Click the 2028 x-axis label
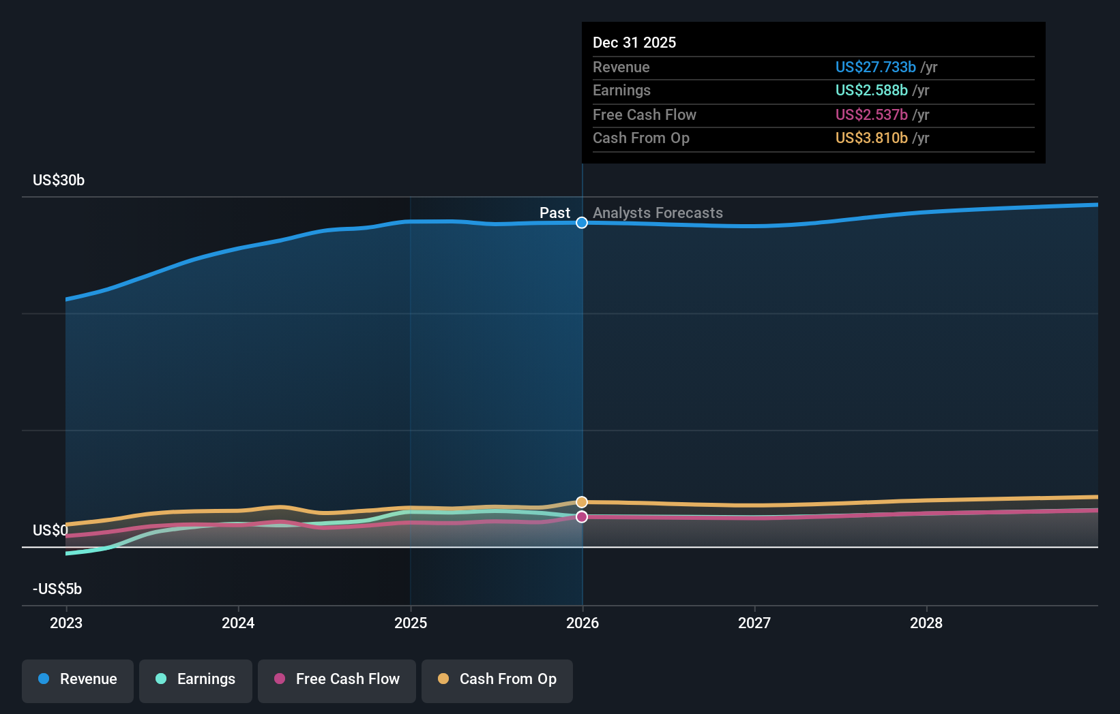The height and width of the screenshot is (714, 1120). [926, 623]
